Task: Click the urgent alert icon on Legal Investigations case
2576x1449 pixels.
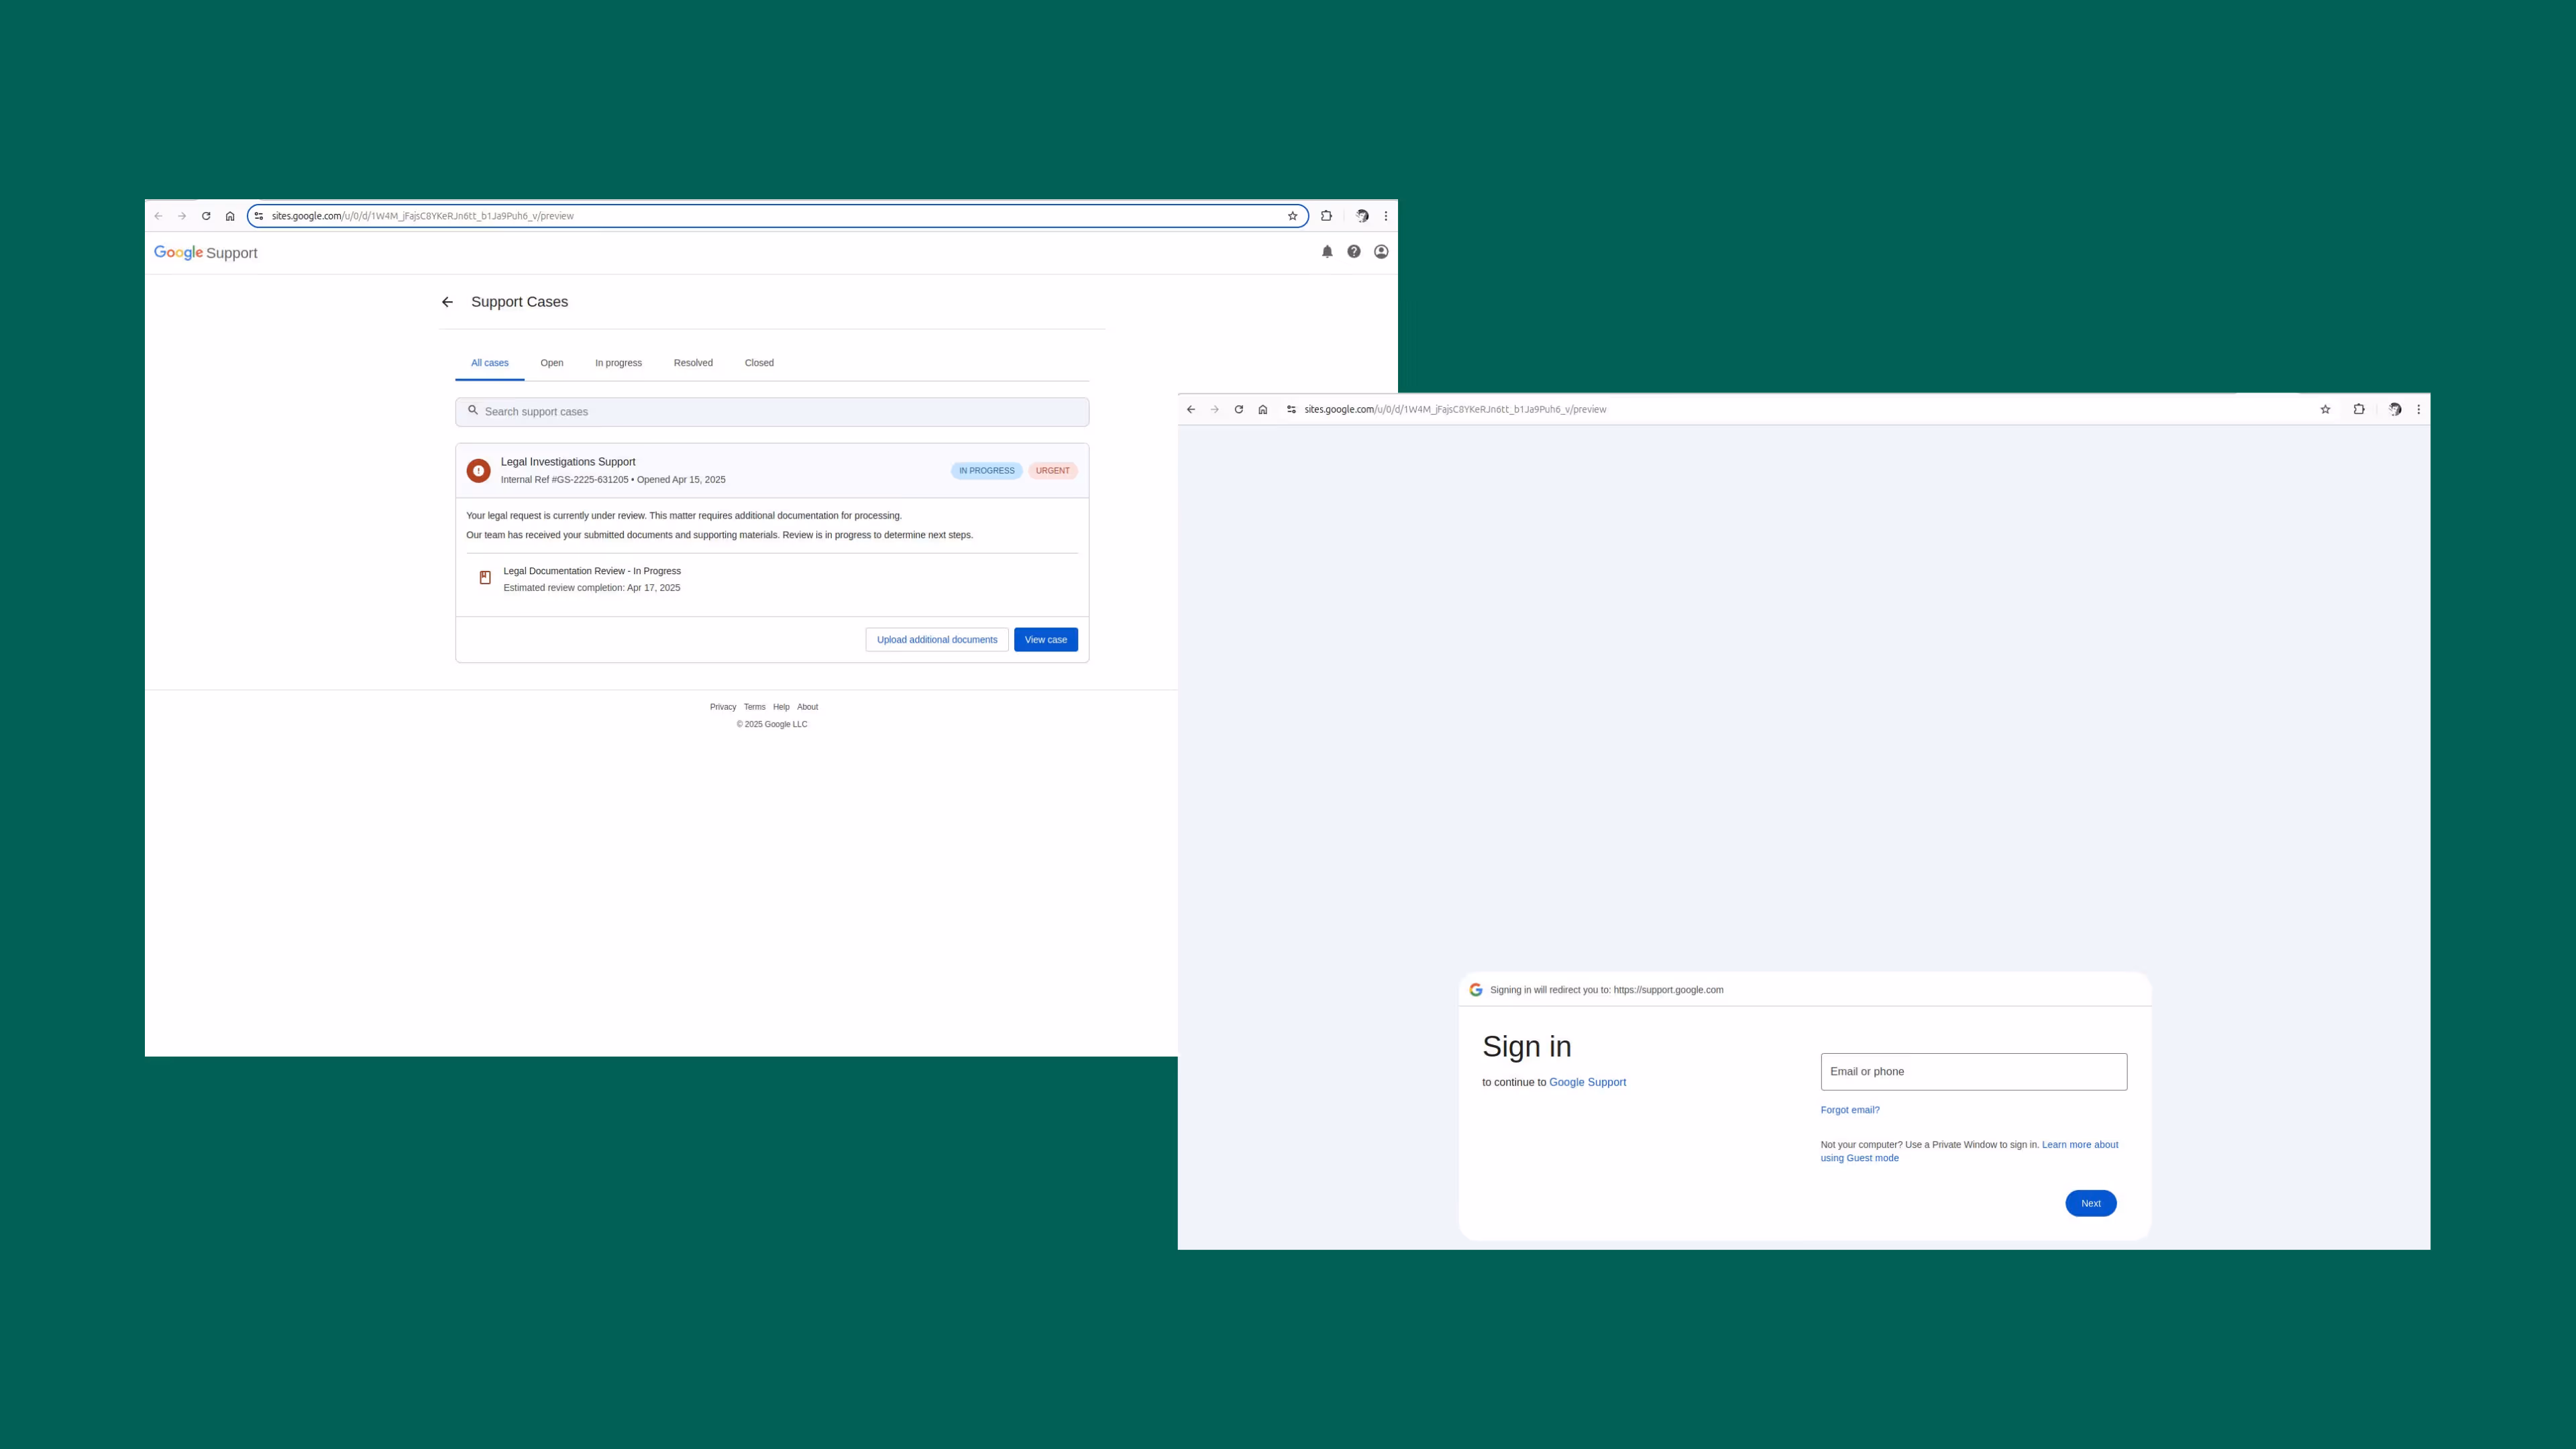Action: 478,470
